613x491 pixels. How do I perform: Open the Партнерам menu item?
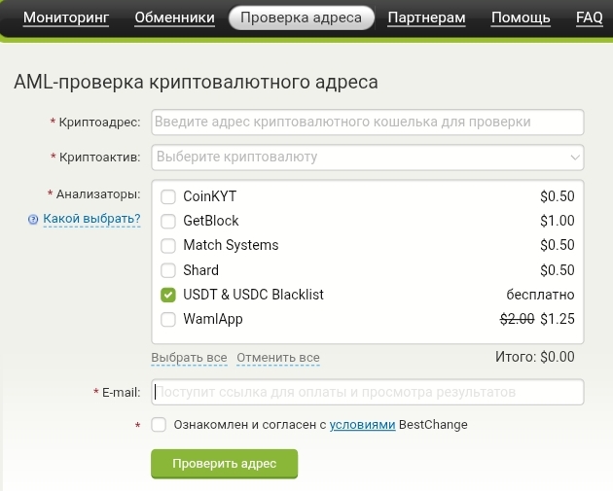pyautogui.click(x=426, y=18)
